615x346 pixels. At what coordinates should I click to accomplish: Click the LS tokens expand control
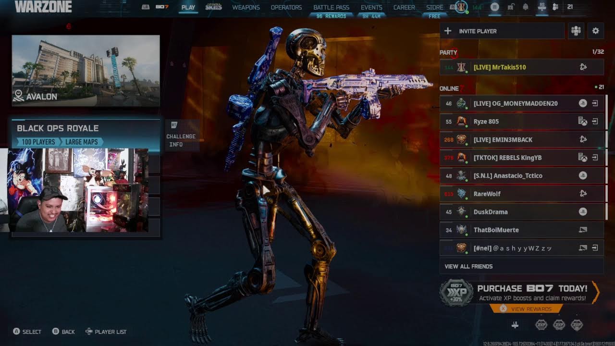tap(515, 325)
